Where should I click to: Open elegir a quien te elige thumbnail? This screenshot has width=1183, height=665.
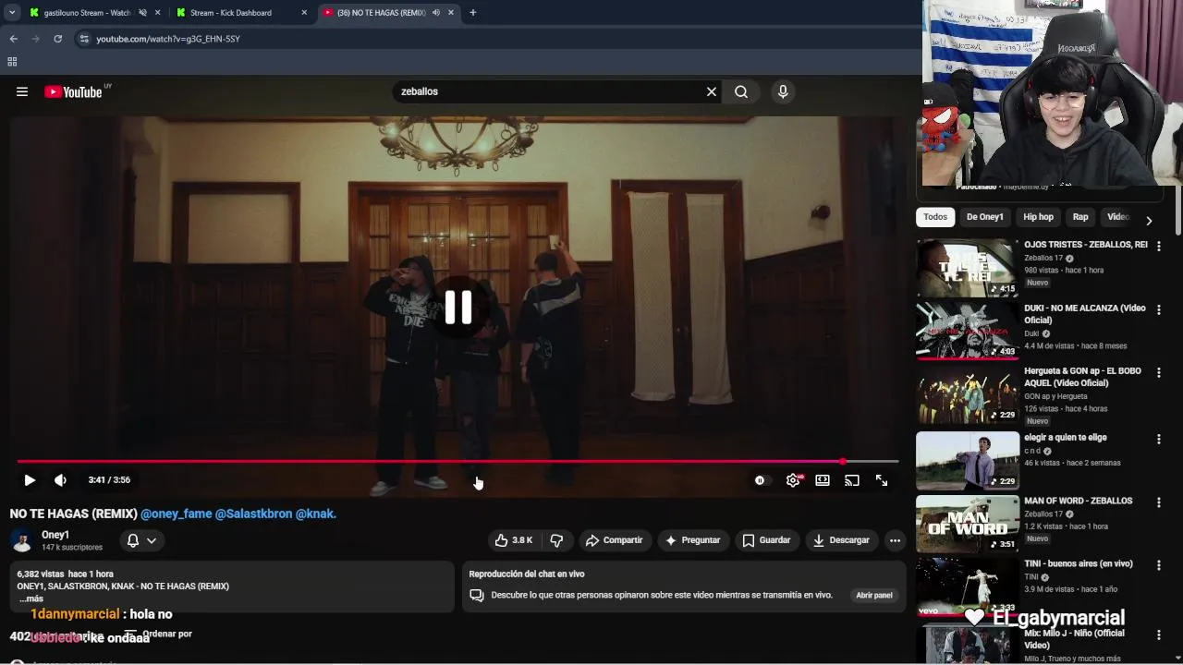coord(967,460)
